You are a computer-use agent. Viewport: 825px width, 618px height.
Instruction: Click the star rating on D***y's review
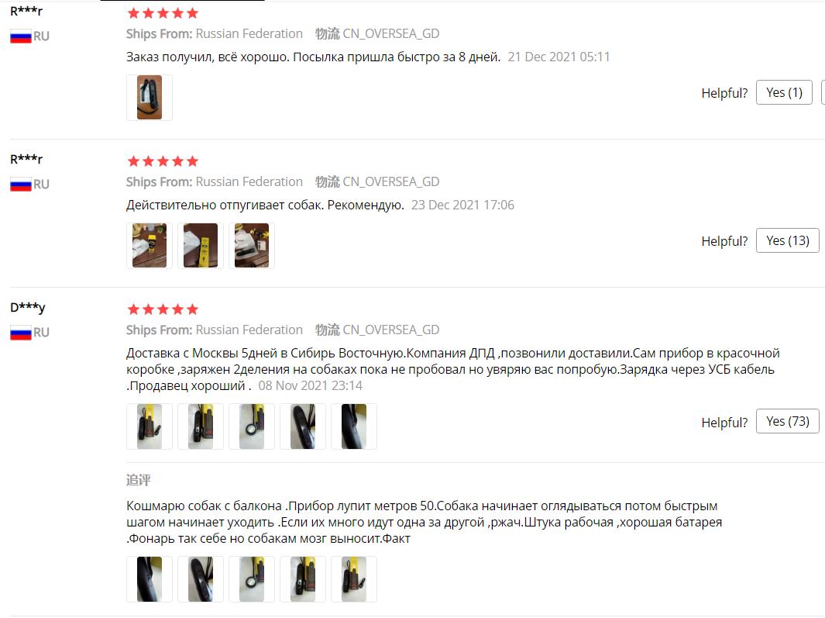pos(163,309)
